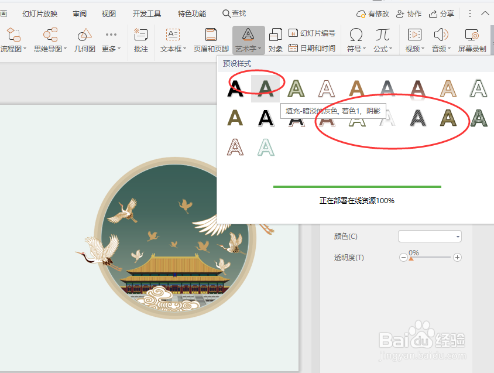Open the 开发工具 developer tab
Image resolution: width=494 pixels, height=373 pixels.
point(147,14)
